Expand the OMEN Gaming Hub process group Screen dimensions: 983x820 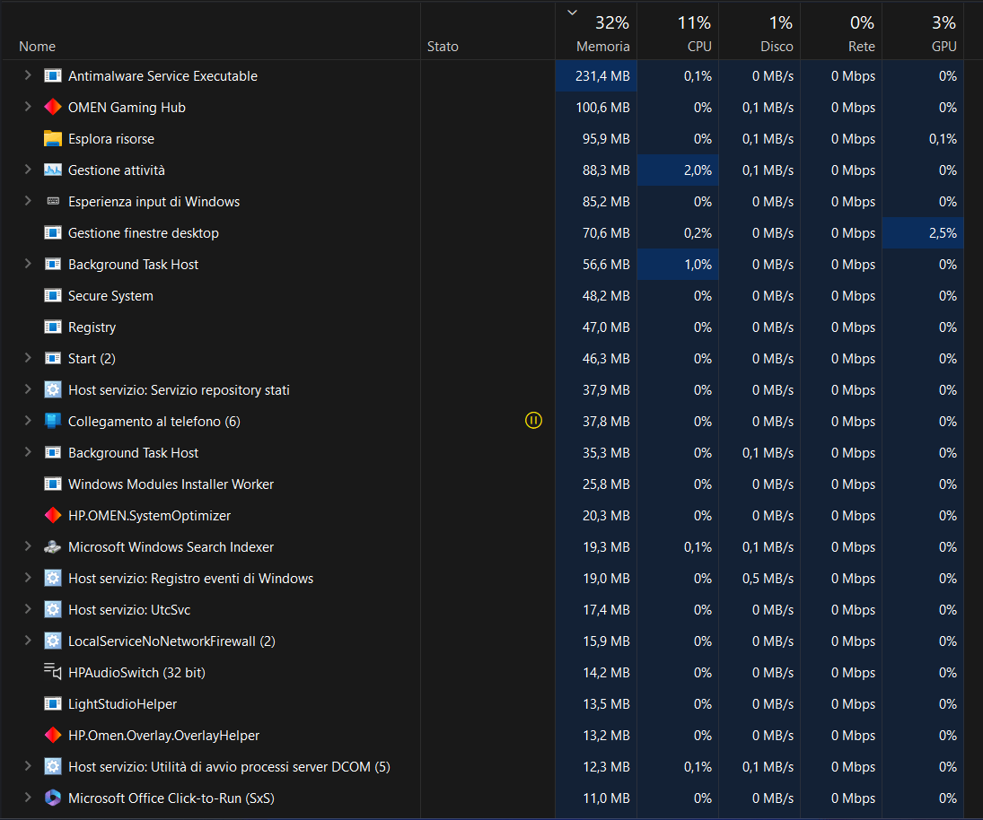[x=28, y=107]
